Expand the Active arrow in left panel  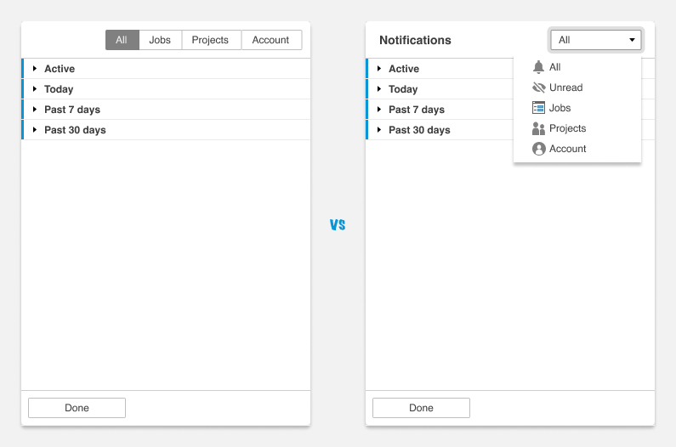click(35, 69)
